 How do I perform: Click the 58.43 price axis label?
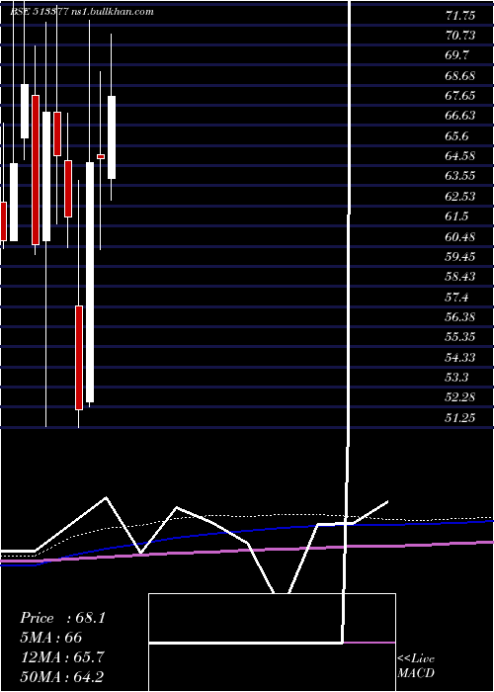click(460, 277)
